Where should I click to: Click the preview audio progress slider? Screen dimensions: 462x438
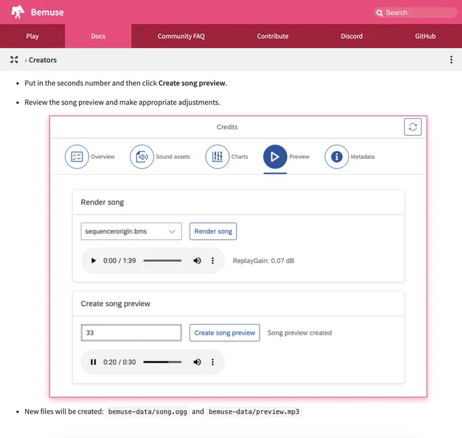click(162, 362)
